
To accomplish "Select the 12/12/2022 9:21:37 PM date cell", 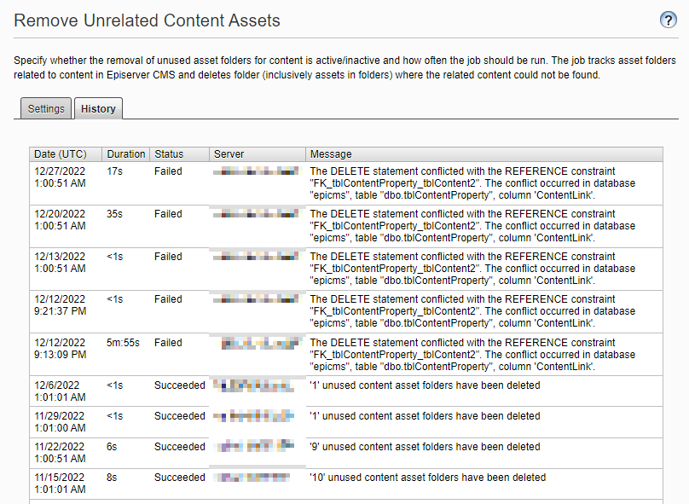I will tap(60, 305).
